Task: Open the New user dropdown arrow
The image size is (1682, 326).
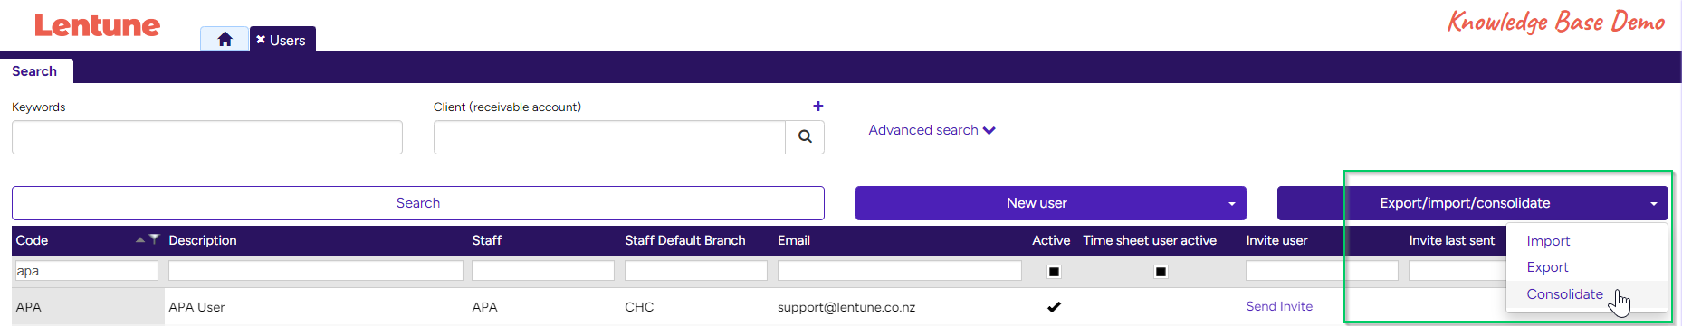Action: [1232, 204]
